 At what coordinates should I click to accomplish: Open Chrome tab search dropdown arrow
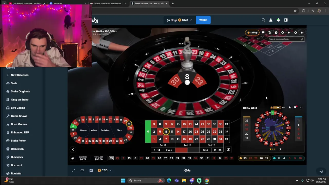[x=4, y=3]
